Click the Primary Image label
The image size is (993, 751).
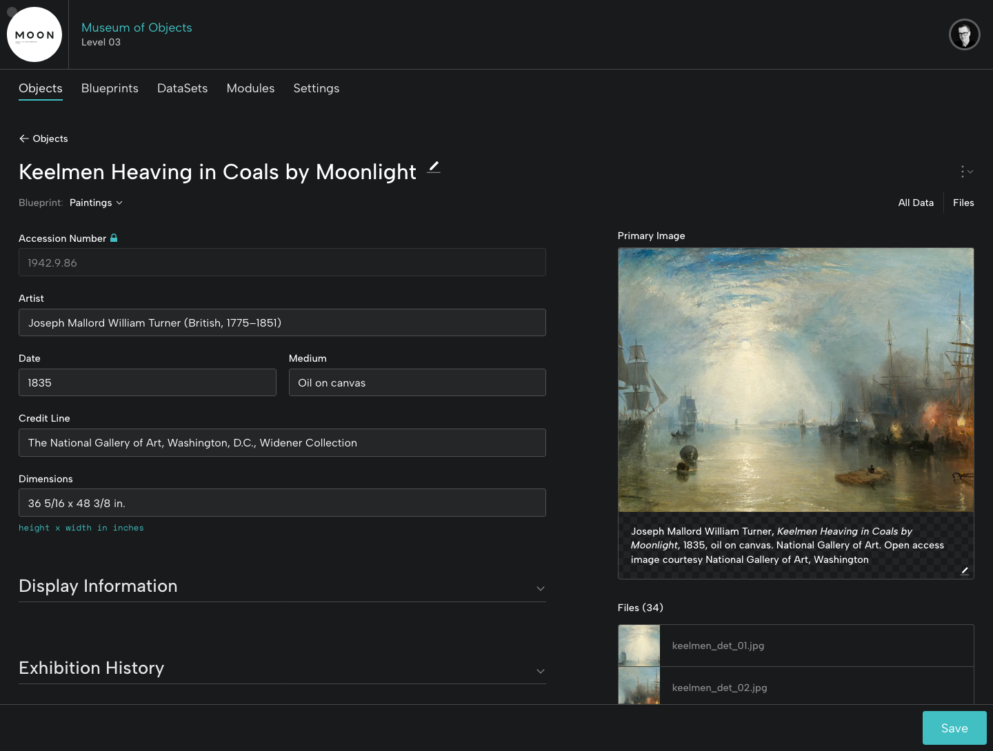(652, 236)
